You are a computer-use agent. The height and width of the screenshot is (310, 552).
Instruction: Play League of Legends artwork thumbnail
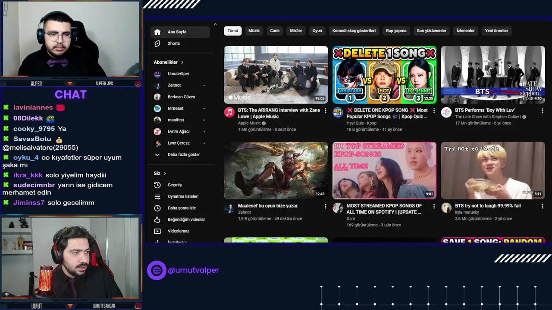(x=276, y=170)
